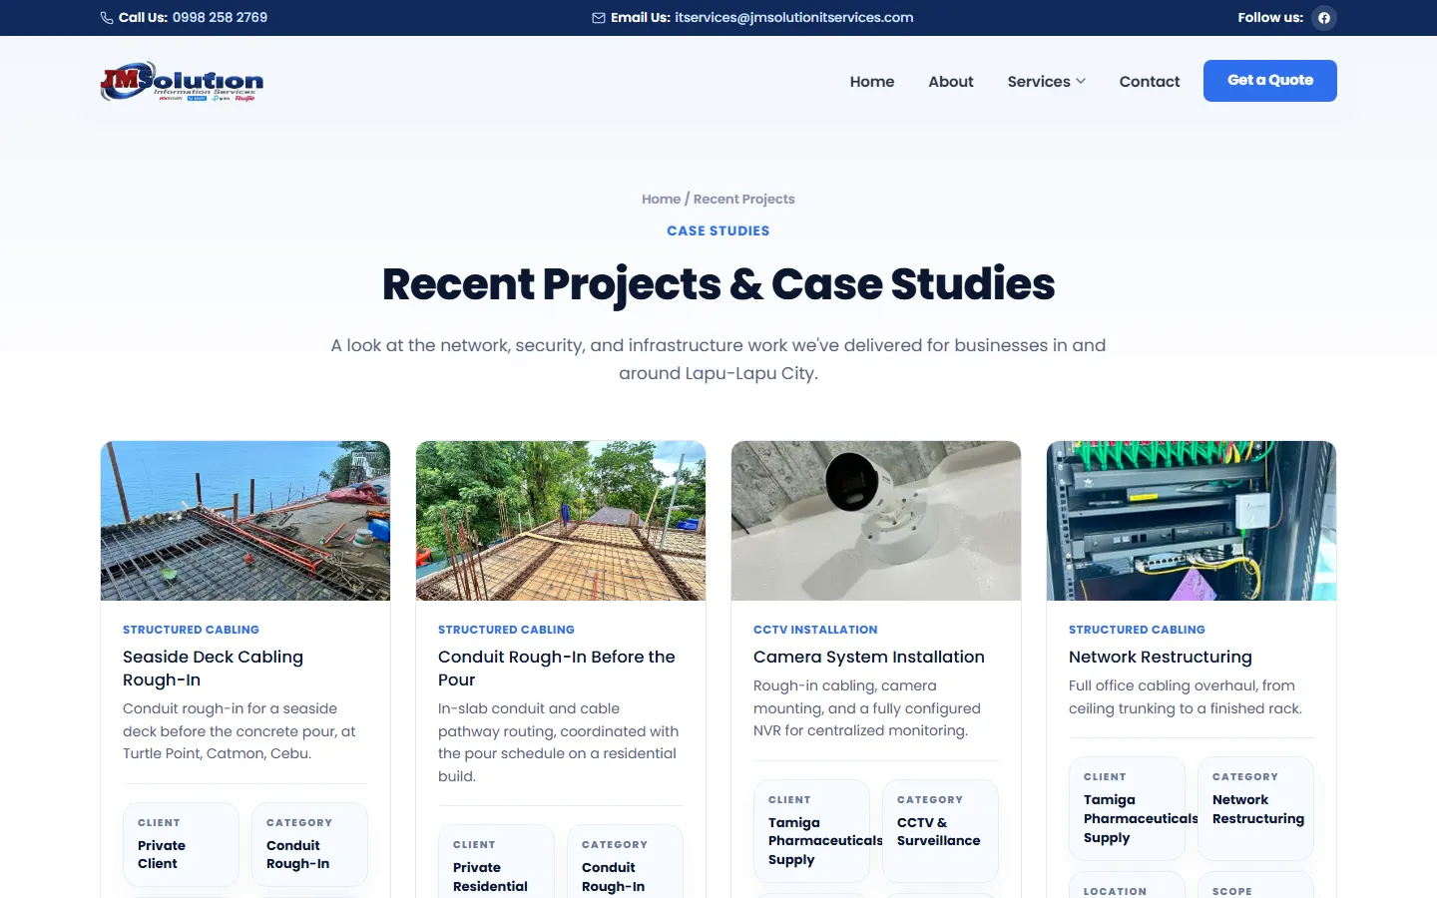
Task: Click the Follow us label
Action: click(x=1270, y=18)
